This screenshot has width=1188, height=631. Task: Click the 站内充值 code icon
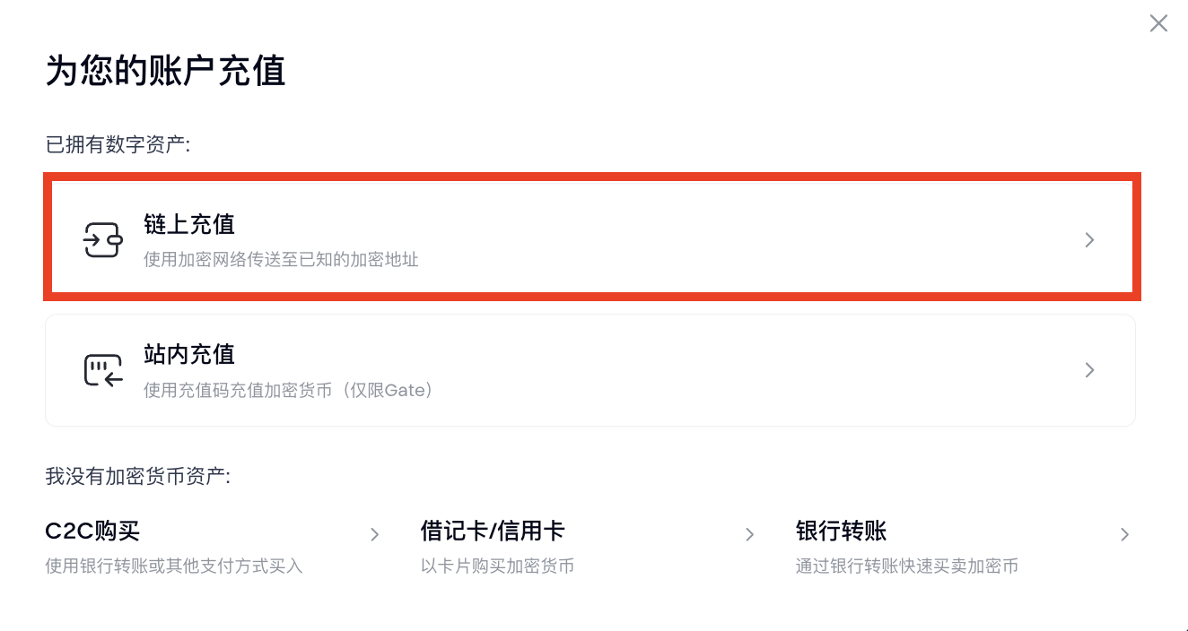coord(102,370)
